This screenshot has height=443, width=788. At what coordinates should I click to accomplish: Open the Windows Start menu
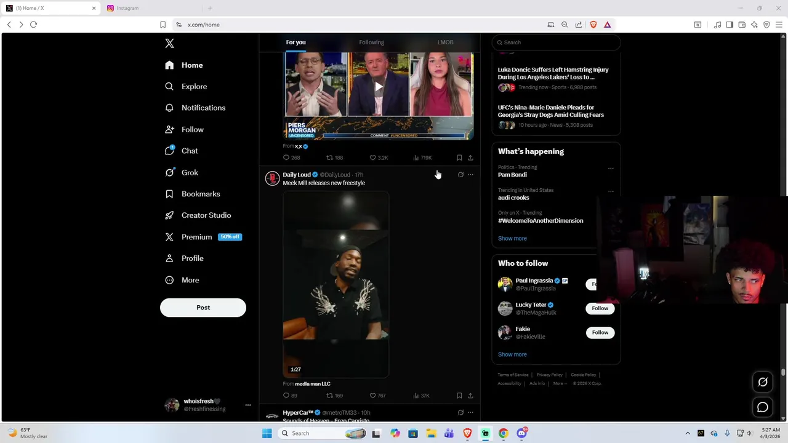click(x=267, y=433)
